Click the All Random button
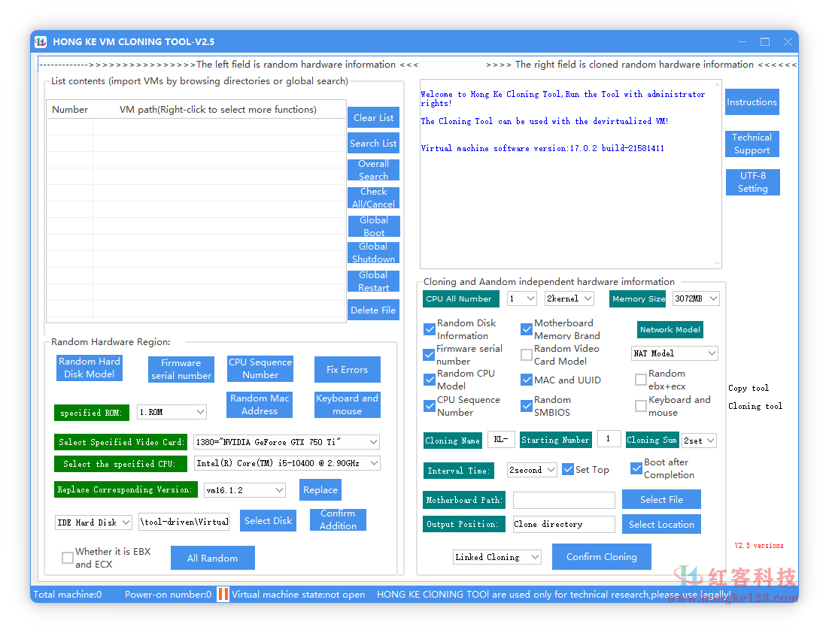 pos(212,558)
